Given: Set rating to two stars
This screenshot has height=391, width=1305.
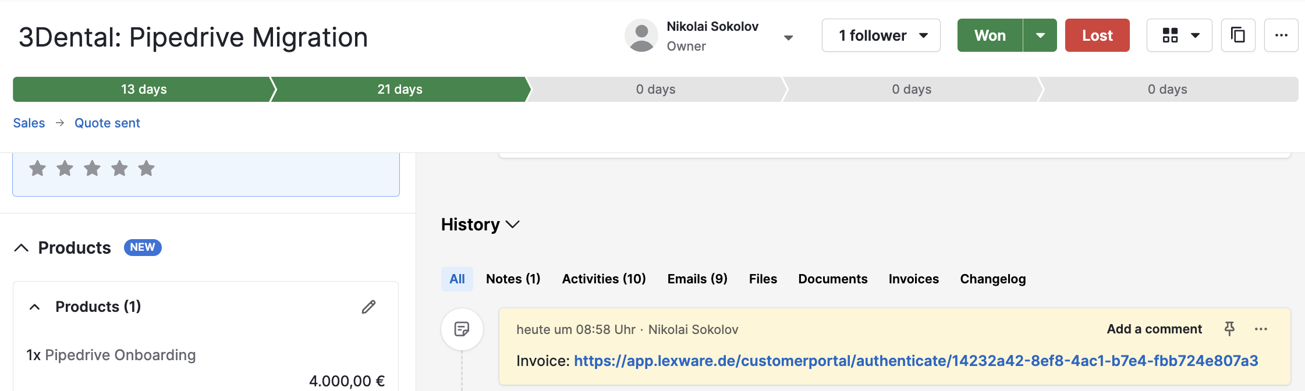Looking at the screenshot, I should coord(65,168).
